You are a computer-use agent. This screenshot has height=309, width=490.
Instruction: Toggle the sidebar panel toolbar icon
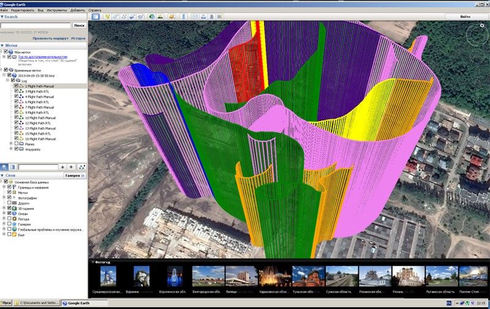[96, 17]
